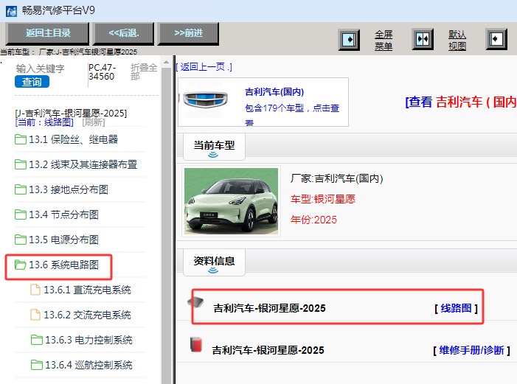Click the page icon of 13.6.1 直流充电系统

(35, 290)
